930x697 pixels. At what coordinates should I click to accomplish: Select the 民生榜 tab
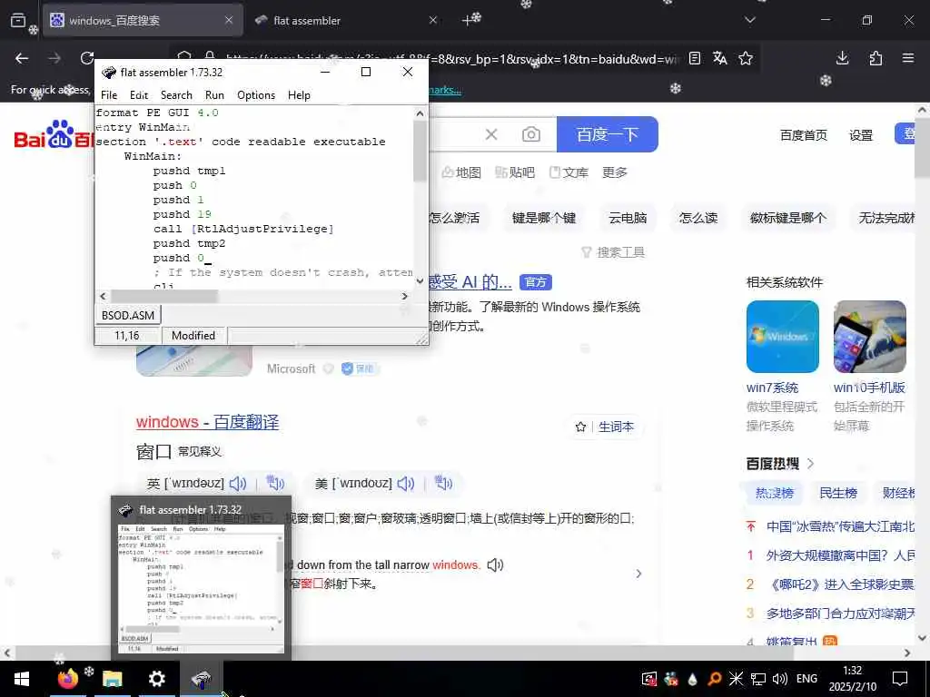[838, 493]
